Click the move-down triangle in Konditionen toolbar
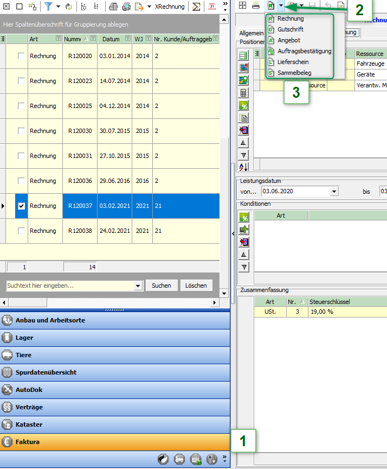Screen dimensions: 387x469 click(x=244, y=267)
